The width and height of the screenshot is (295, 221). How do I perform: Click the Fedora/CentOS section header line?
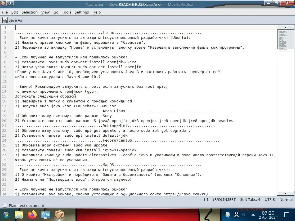click(117, 140)
